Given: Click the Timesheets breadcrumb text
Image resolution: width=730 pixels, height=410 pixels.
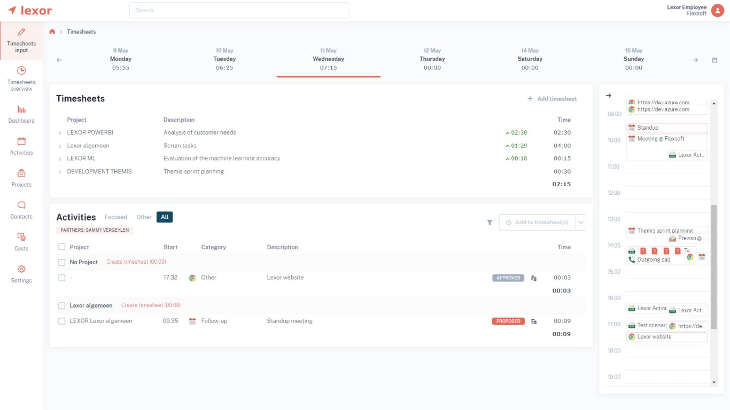Looking at the screenshot, I should tap(82, 32).
